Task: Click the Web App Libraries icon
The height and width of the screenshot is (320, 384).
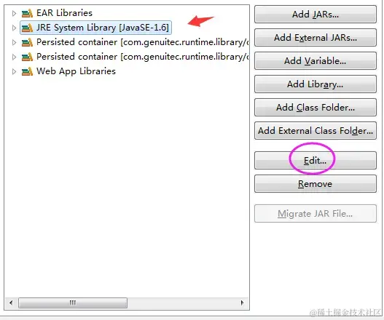Action: click(27, 71)
